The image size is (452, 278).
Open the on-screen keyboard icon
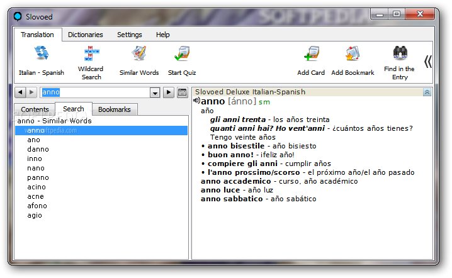(x=182, y=92)
